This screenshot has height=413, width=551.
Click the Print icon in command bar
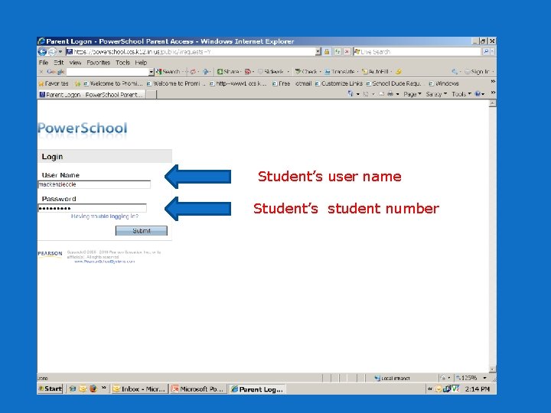(390, 94)
